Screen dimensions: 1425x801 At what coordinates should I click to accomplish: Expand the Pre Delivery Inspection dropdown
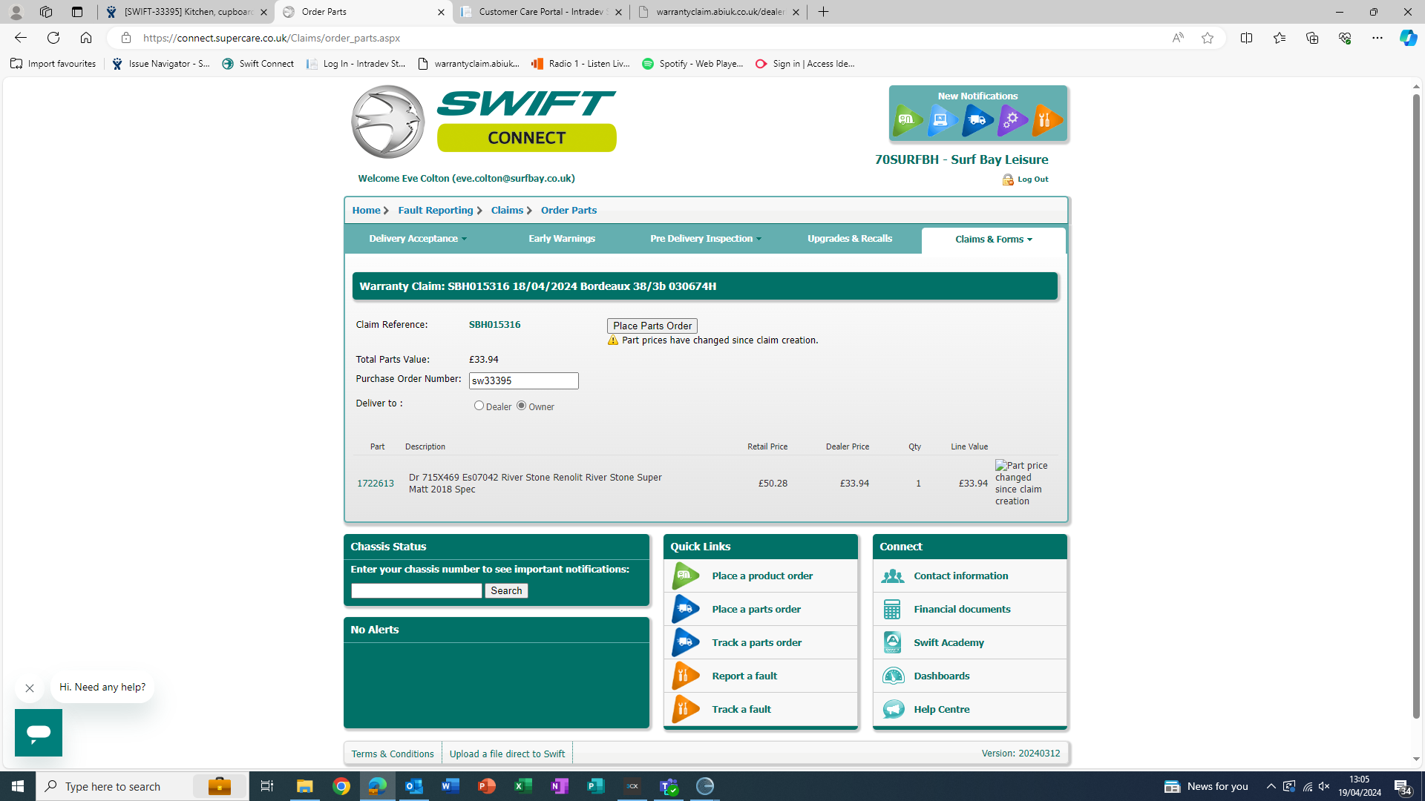[705, 239]
